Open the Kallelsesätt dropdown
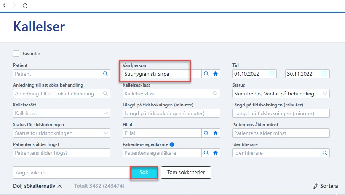 click(62, 113)
